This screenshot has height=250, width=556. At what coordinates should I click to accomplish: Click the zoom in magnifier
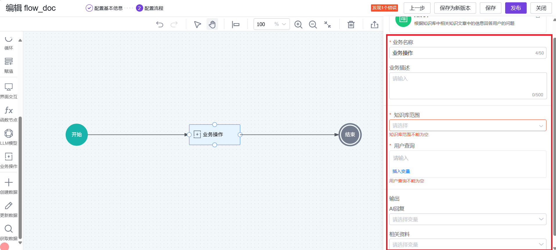click(298, 24)
